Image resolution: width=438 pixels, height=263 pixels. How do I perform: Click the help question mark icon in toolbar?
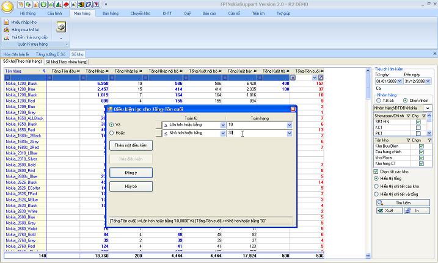tap(96, 4)
